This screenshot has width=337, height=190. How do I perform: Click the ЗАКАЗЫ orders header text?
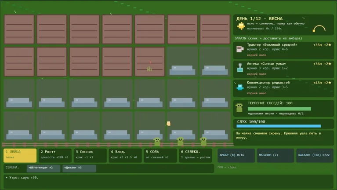click(268, 38)
